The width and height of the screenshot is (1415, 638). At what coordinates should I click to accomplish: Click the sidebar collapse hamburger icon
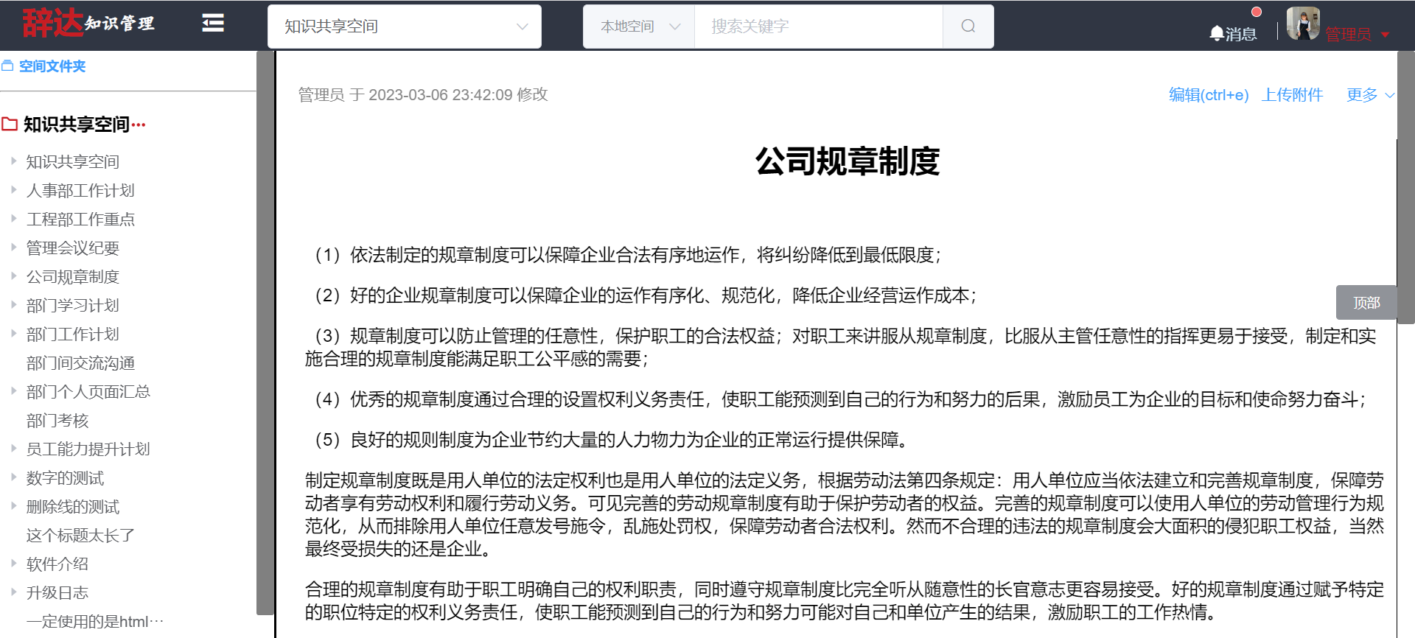213,24
